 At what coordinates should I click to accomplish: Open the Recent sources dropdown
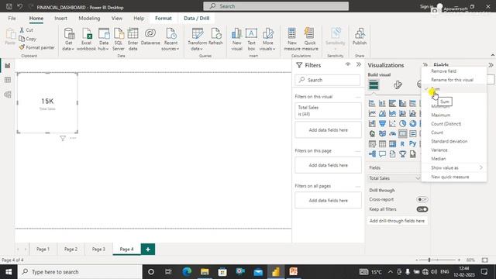pyautogui.click(x=170, y=40)
